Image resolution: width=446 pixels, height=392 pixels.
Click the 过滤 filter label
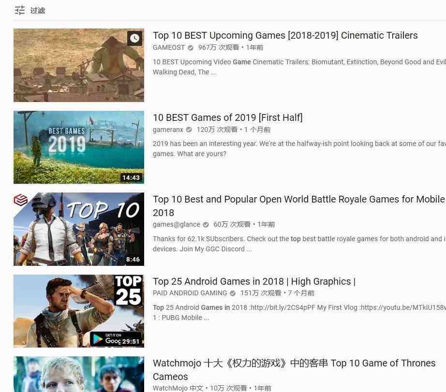(38, 11)
